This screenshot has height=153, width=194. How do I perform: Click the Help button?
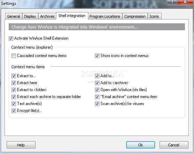(21, 145)
